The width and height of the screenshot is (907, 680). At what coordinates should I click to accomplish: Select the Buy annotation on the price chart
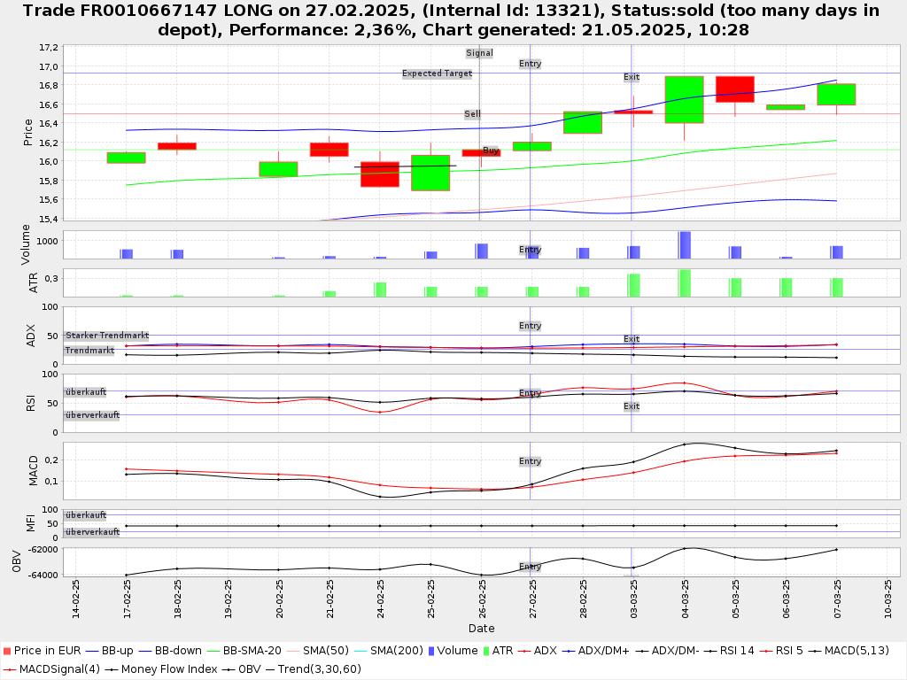[490, 151]
